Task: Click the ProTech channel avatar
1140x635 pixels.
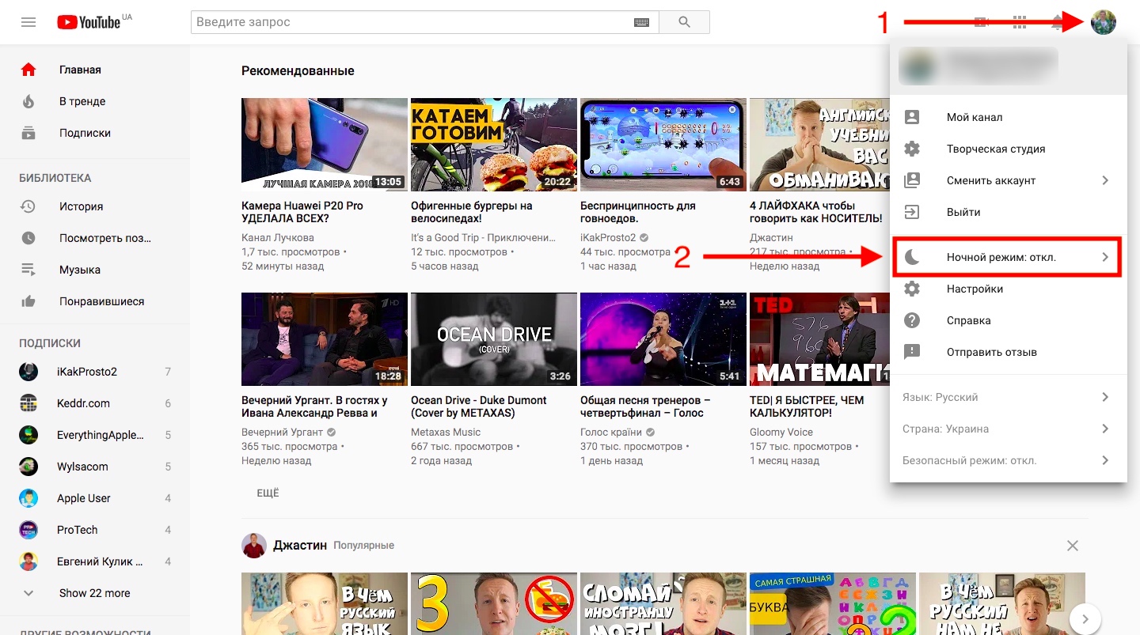Action: (28, 530)
